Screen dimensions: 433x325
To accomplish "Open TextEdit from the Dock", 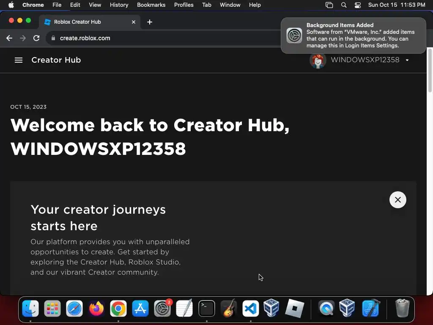I will point(184,308).
